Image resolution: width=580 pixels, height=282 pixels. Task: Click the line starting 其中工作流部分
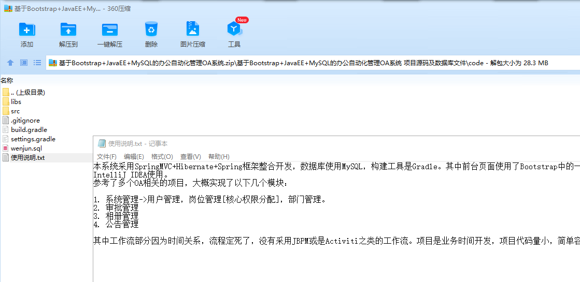(x=336, y=242)
